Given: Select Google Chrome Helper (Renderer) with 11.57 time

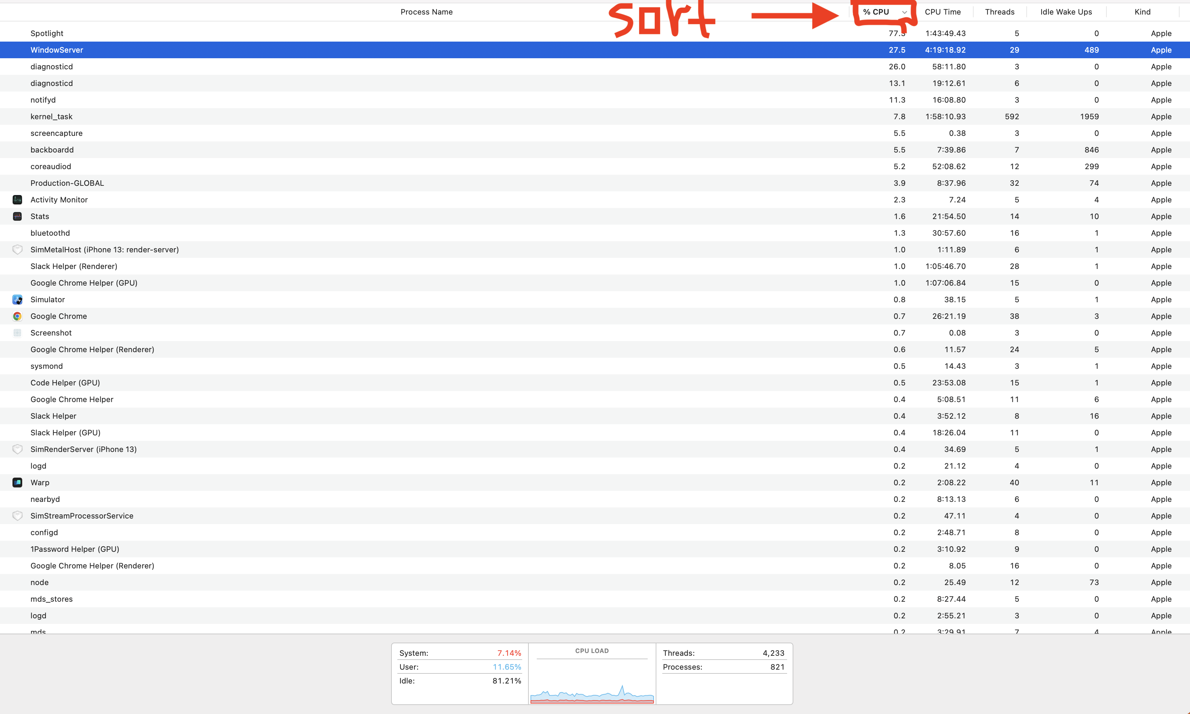Looking at the screenshot, I should point(595,349).
